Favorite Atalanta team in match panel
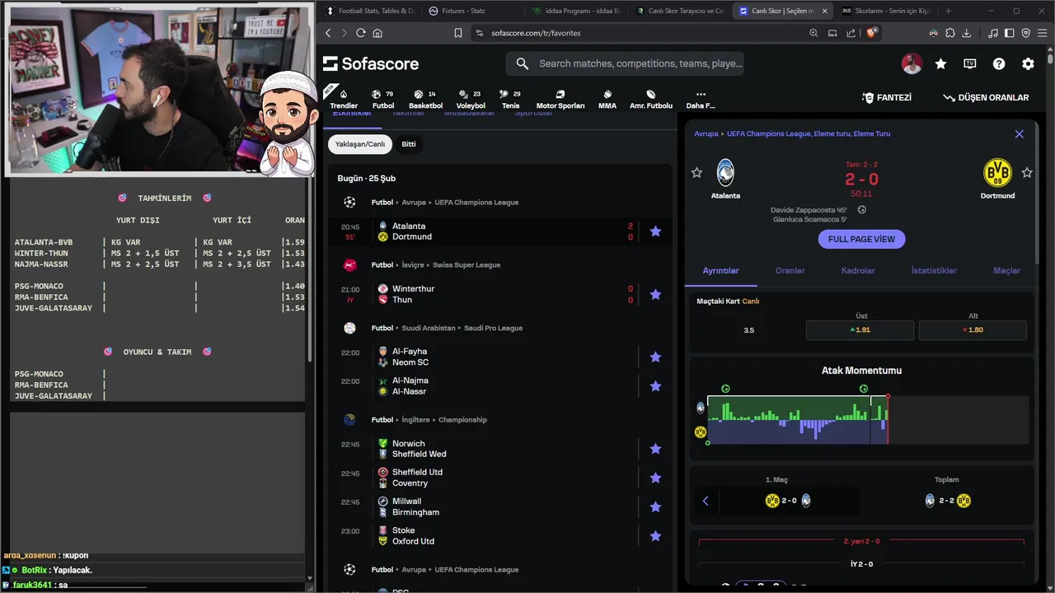The height and width of the screenshot is (593, 1055). (x=696, y=172)
